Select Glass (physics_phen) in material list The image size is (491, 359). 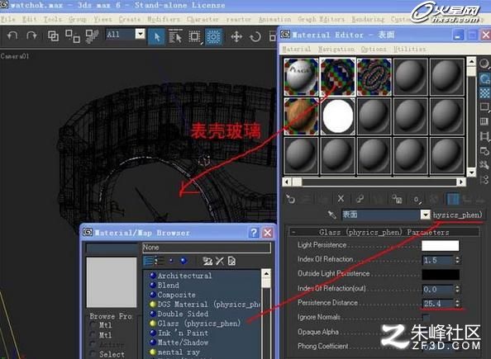click(x=199, y=324)
